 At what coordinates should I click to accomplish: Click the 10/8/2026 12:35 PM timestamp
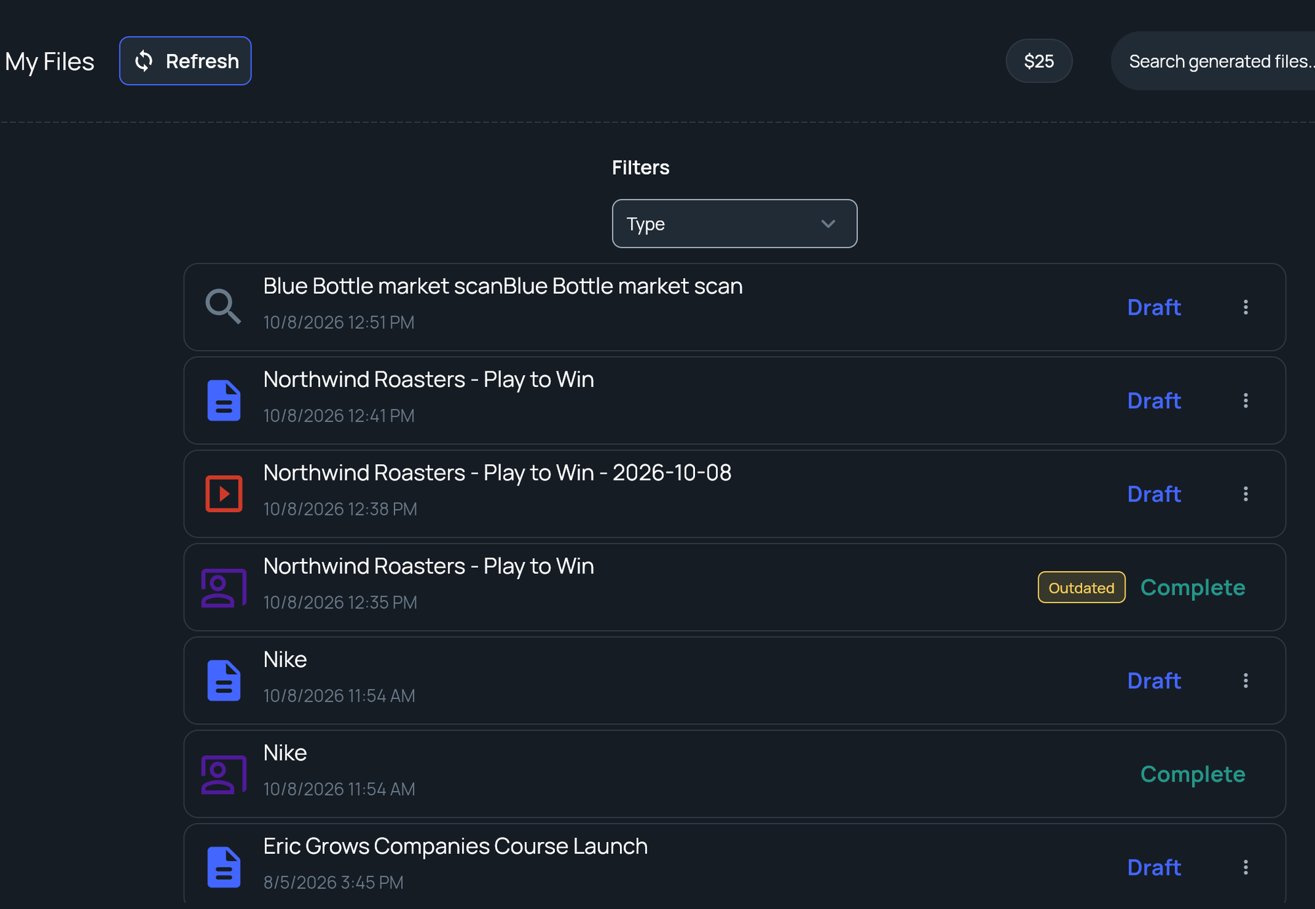coord(340,602)
